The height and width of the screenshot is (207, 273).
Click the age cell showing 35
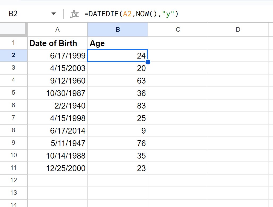tap(118, 156)
